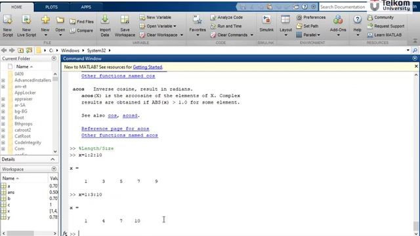The width and height of the screenshot is (420, 236).
Task: Click the Search Documentation field
Action: (343, 7)
